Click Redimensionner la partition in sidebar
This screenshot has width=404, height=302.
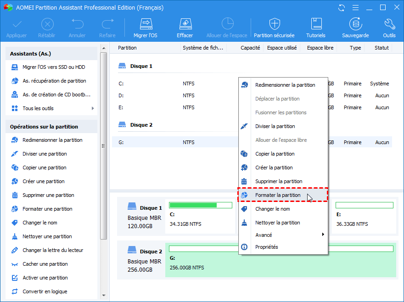tap(51, 140)
